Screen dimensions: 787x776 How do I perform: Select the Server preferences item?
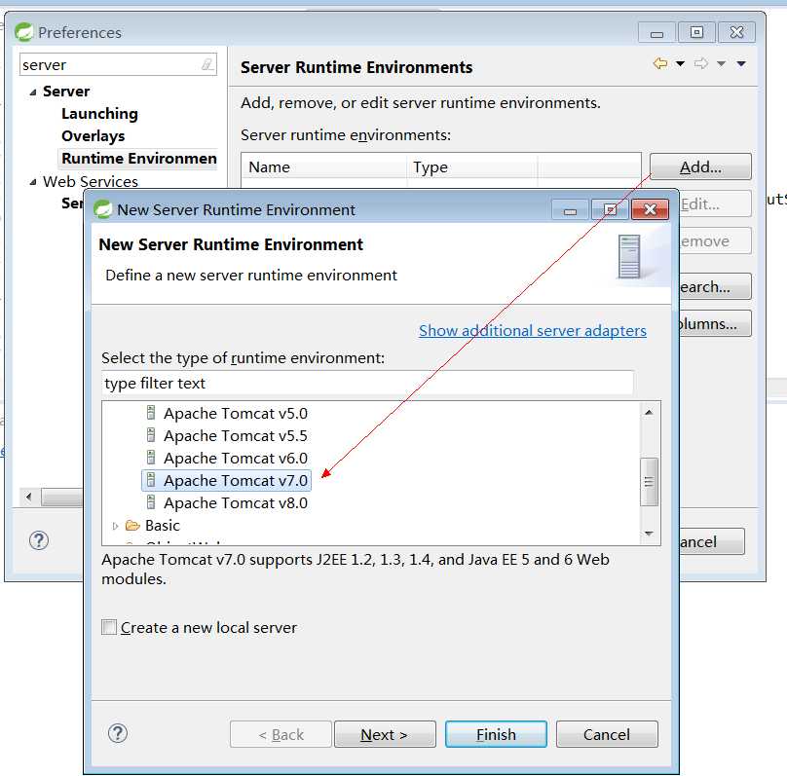[66, 92]
